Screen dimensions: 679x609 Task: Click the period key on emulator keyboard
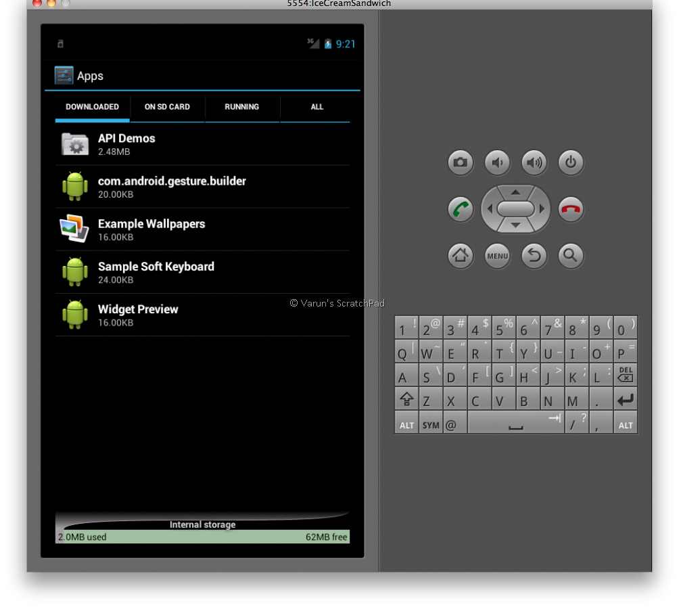601,399
